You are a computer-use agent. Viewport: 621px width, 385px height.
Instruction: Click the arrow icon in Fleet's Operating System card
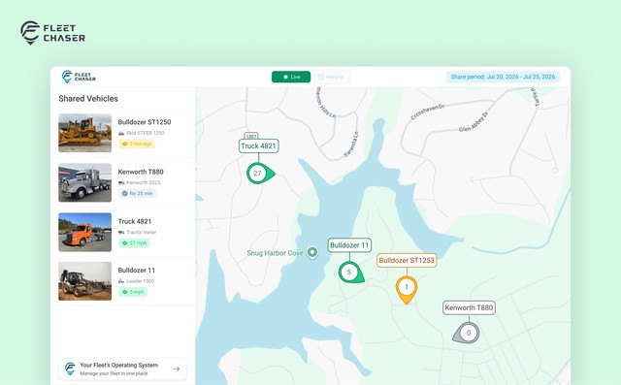[177, 369]
